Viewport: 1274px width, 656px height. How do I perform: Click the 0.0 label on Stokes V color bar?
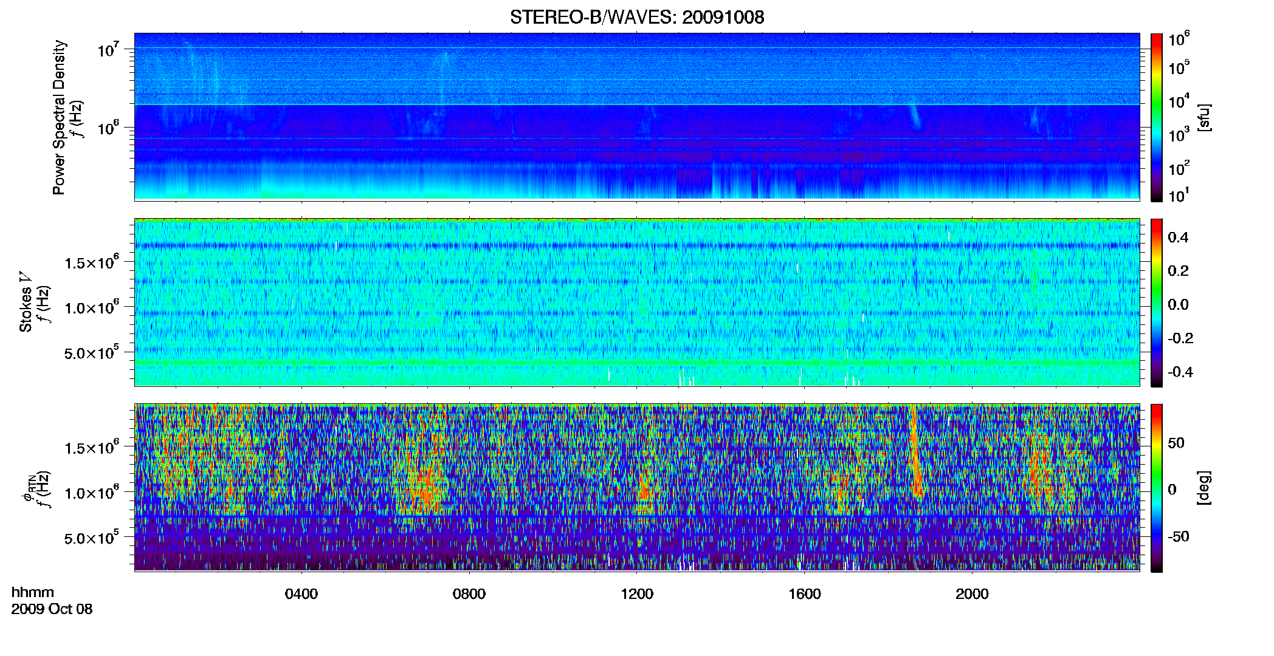pos(1178,305)
